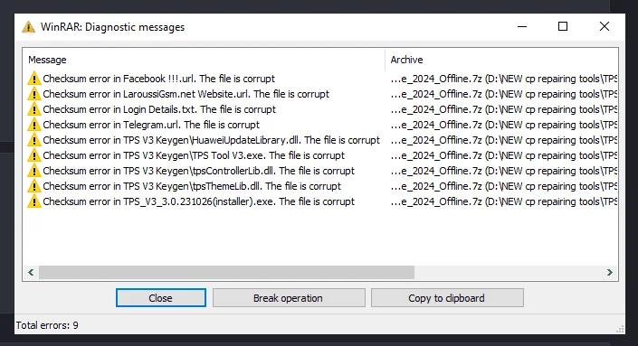Sort list by Message column header
Image resolution: width=638 pixels, height=346 pixels.
pyautogui.click(x=204, y=60)
